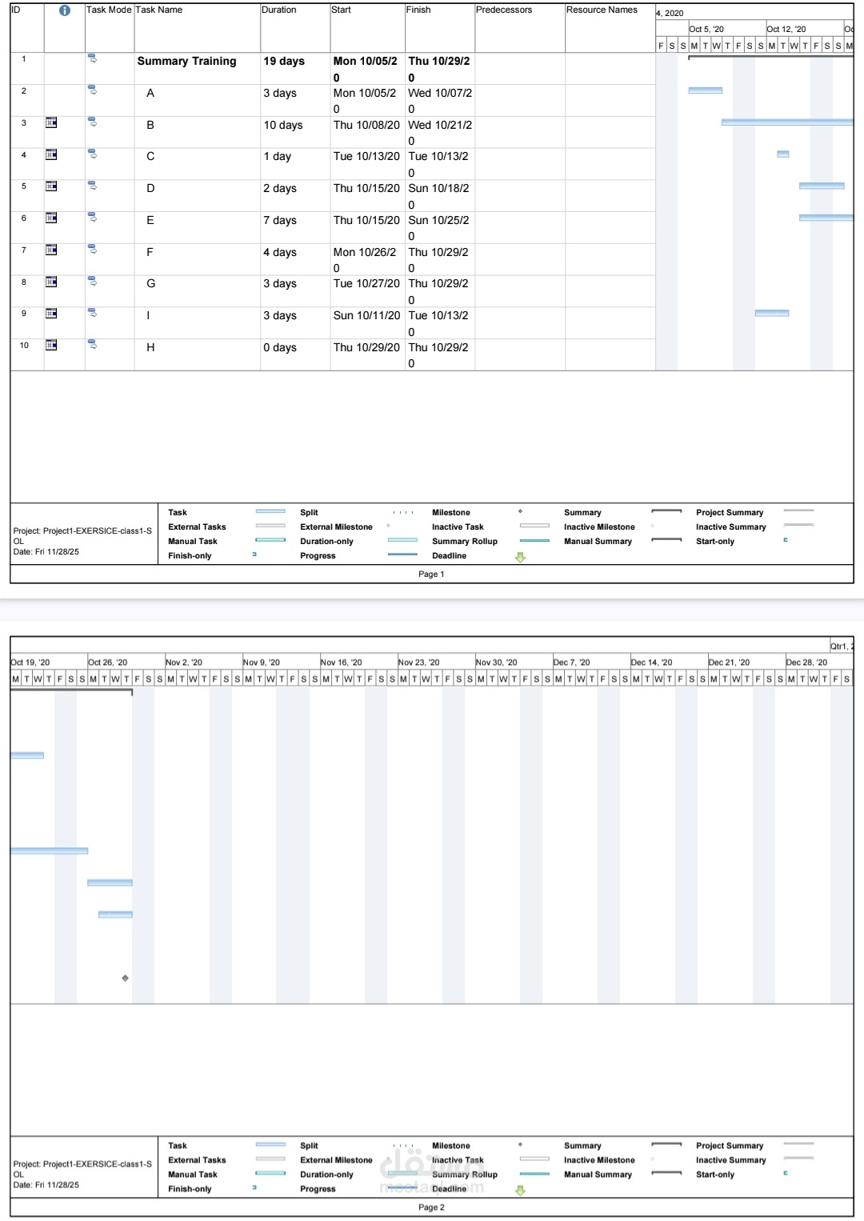Click the task mode icon for Summary Training
The height and width of the screenshot is (1221, 864).
pos(92,58)
